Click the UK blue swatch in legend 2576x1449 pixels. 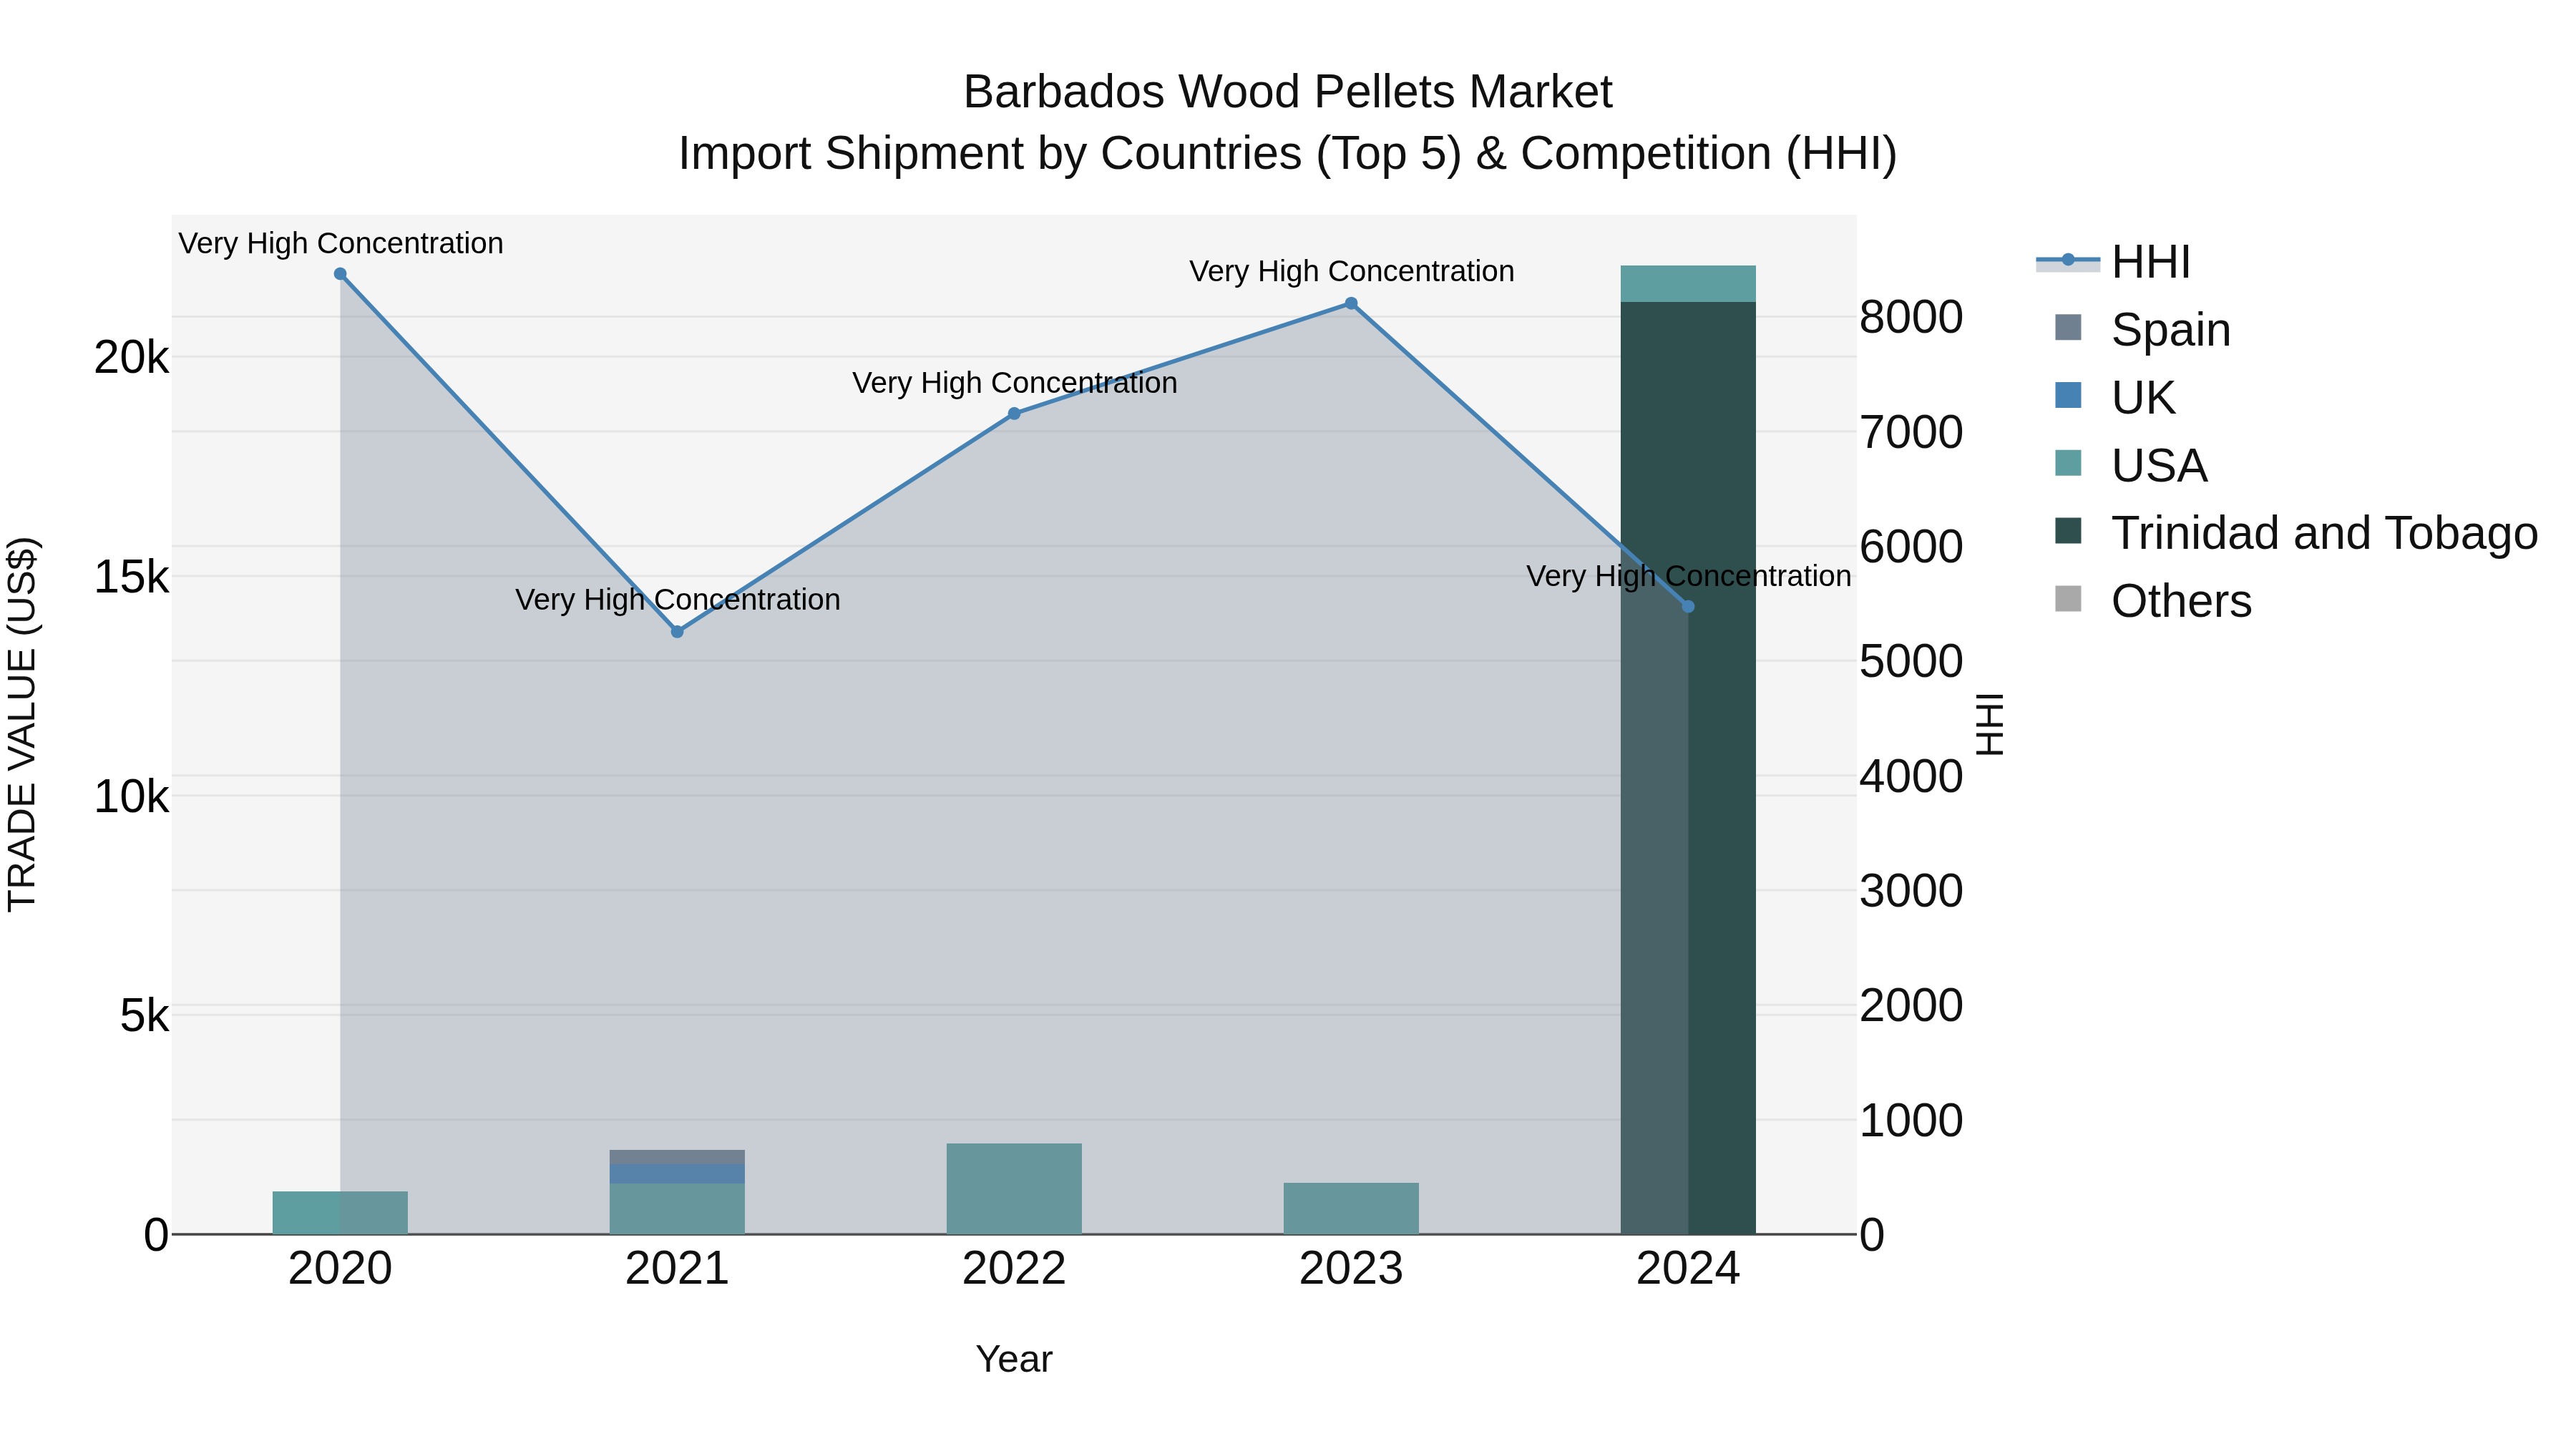click(2068, 395)
